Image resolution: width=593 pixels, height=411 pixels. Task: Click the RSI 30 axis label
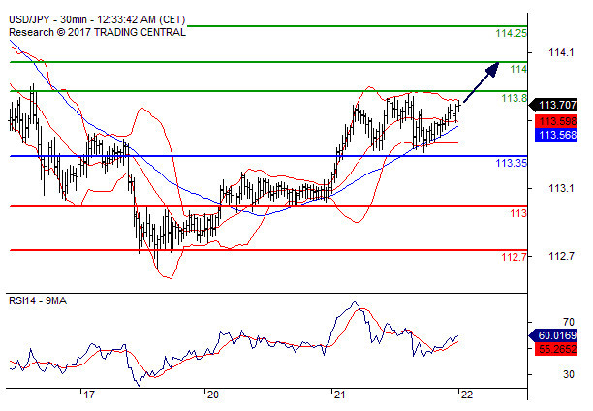[569, 375]
